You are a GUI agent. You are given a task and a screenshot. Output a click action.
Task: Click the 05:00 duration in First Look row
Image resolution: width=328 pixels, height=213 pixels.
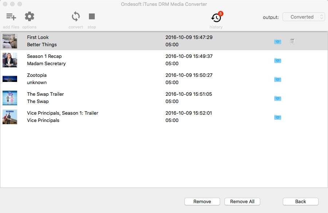tap(172, 45)
